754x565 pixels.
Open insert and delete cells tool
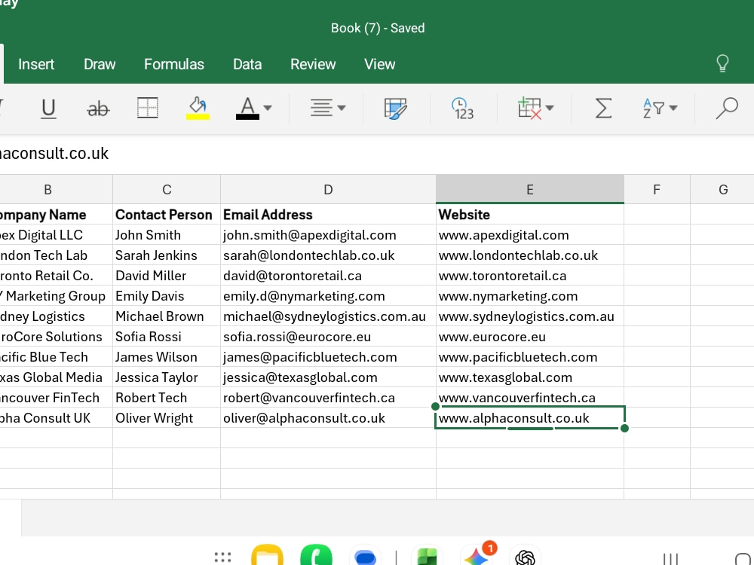tap(529, 108)
